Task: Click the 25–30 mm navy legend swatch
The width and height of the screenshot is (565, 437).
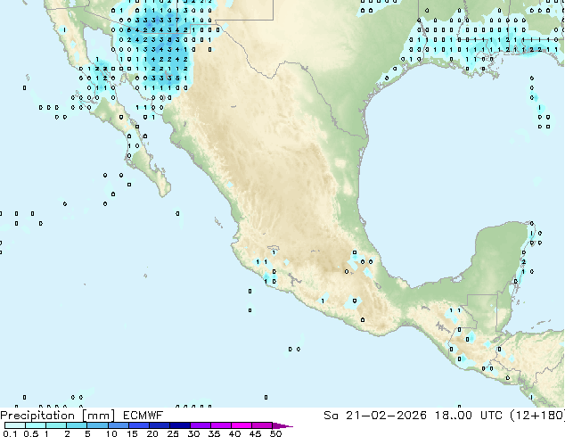Action: pos(179,425)
